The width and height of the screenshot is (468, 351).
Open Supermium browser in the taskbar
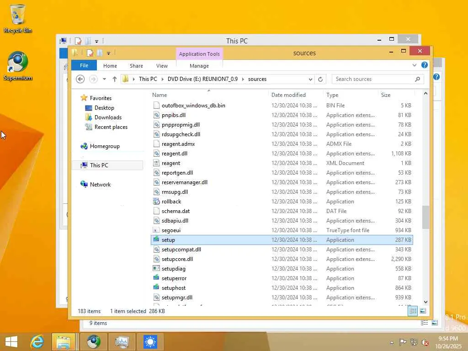[94, 342]
